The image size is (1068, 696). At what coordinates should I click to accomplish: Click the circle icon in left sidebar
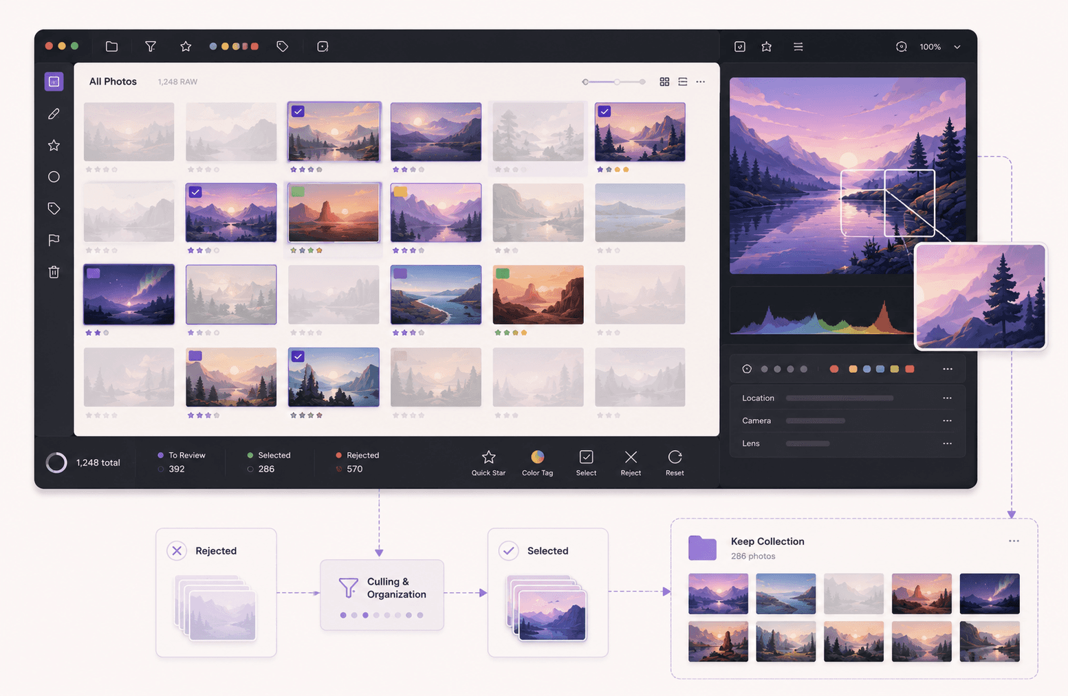click(x=54, y=177)
